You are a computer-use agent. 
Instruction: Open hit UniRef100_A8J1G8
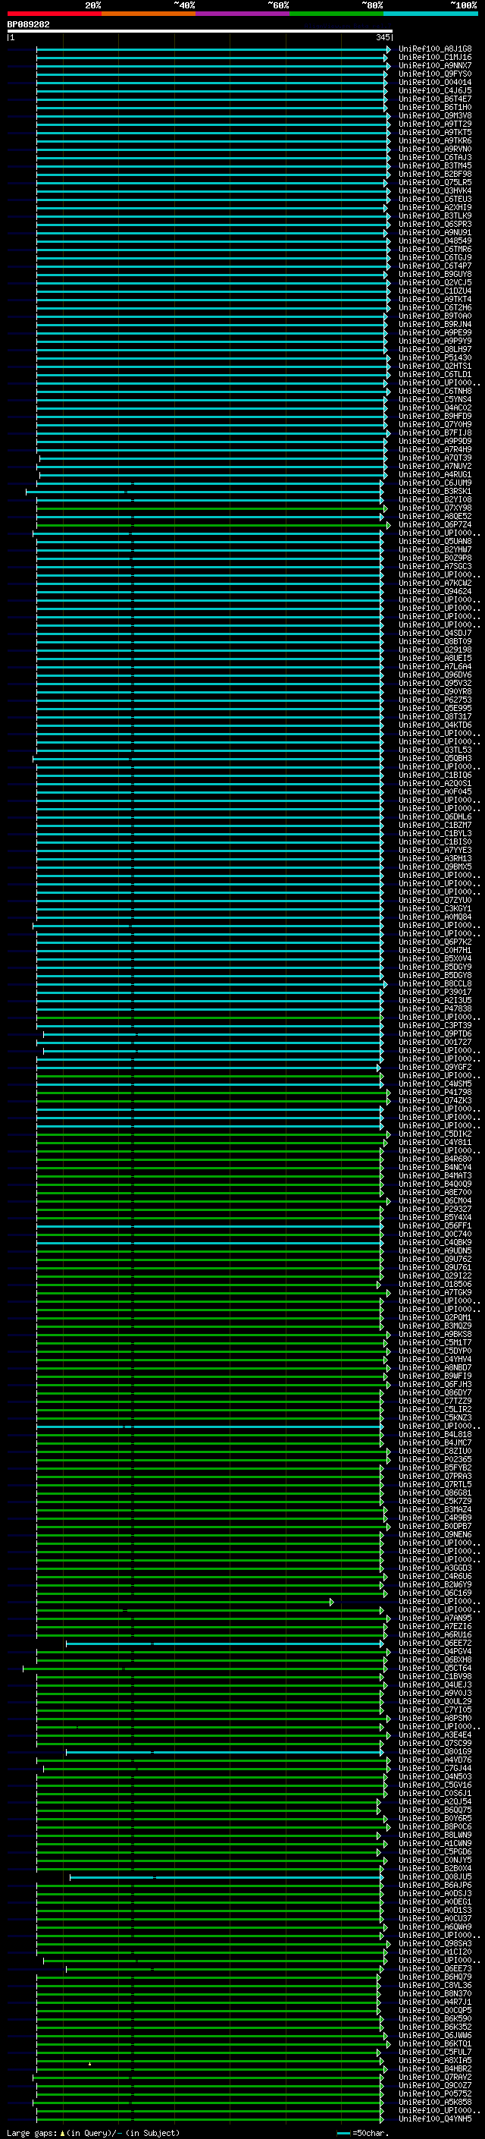[x=435, y=49]
